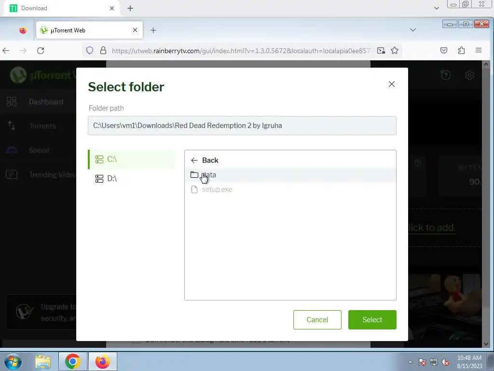Screen dimensions: 494x371
Task: Open the Windows Start menu
Action: tap(13, 361)
